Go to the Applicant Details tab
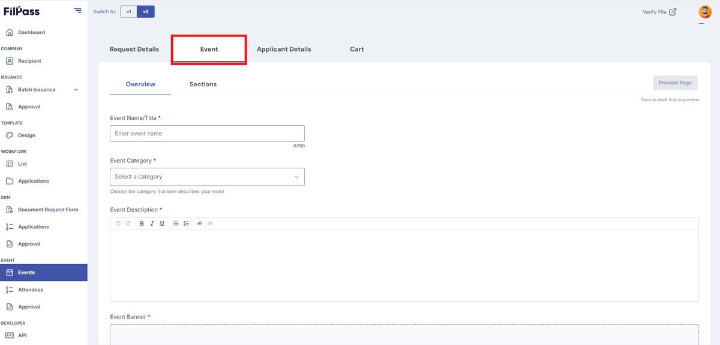Image resolution: width=720 pixels, height=345 pixels. (x=284, y=49)
